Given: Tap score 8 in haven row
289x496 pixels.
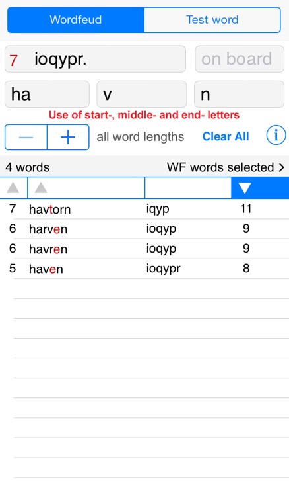Looking at the screenshot, I should click(246, 269).
